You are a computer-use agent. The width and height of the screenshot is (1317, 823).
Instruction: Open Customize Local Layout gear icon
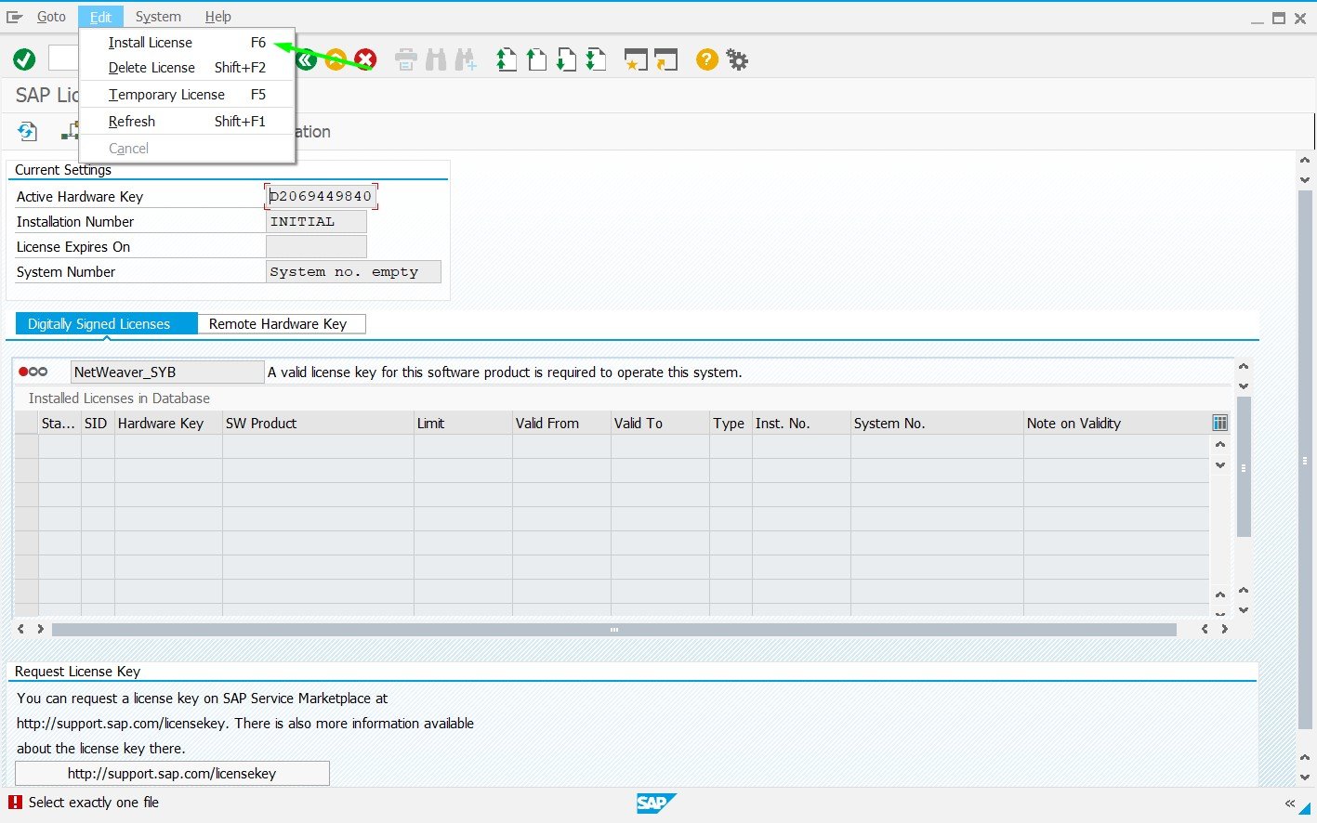(737, 60)
